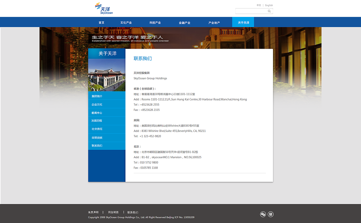361x223 pixels.
Task: Click the mobile site icon in footer
Action: click(x=270, y=214)
